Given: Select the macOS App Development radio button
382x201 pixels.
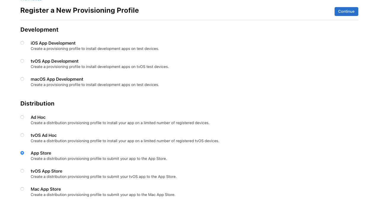Looking at the screenshot, I should tap(22, 79).
